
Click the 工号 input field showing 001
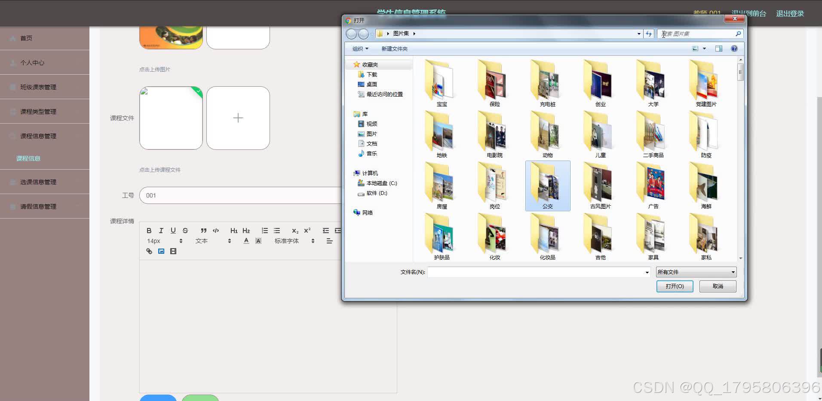tap(241, 195)
